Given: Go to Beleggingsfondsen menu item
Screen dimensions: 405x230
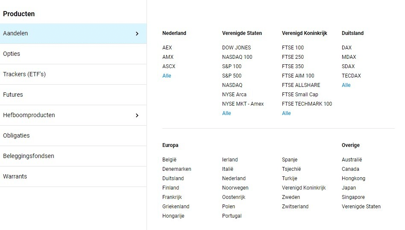Looking at the screenshot, I should coord(73,156).
